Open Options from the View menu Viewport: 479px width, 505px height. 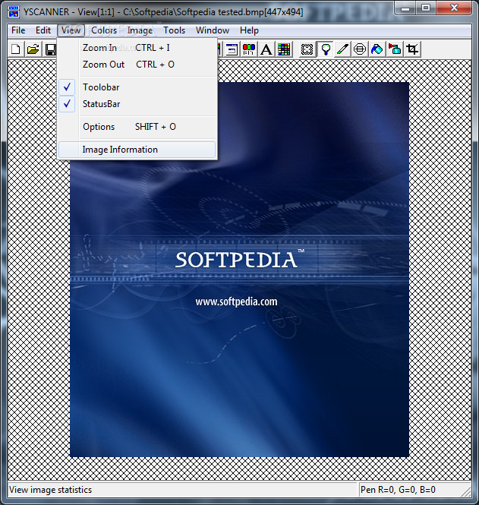[x=137, y=127]
